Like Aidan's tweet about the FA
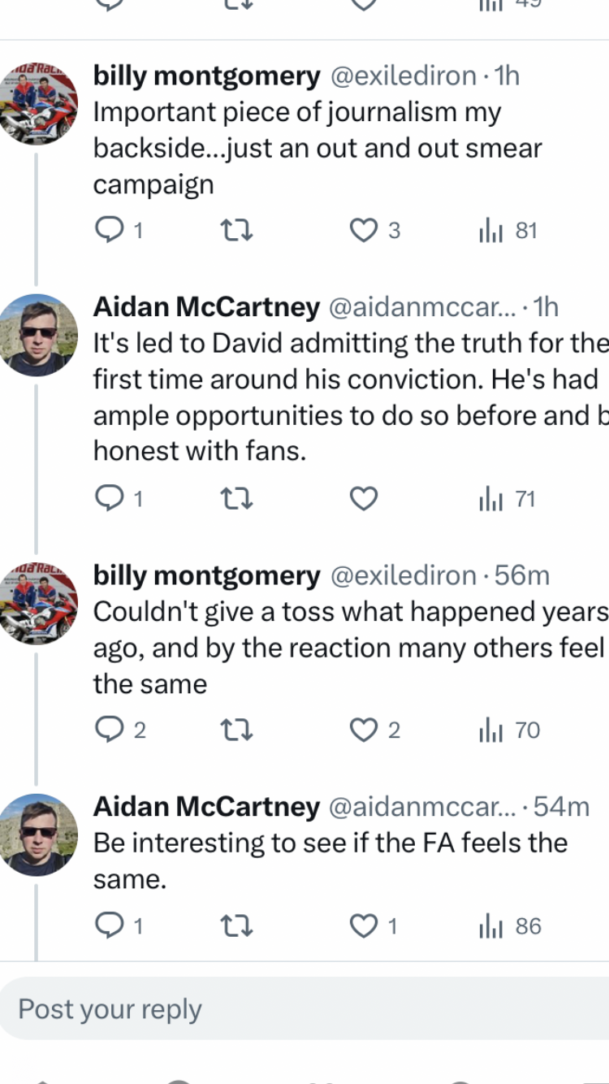Screen dimensions: 609x1084 (362, 926)
